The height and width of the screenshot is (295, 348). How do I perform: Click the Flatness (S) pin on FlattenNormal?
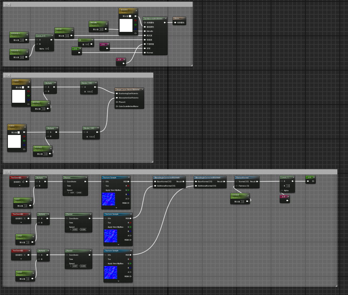pos(237,186)
